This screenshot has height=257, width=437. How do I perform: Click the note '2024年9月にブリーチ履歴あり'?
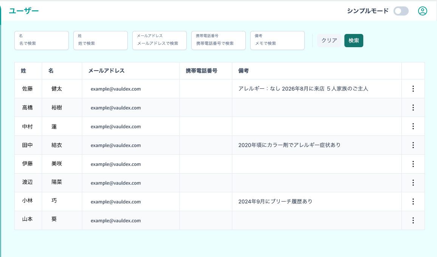(x=275, y=202)
